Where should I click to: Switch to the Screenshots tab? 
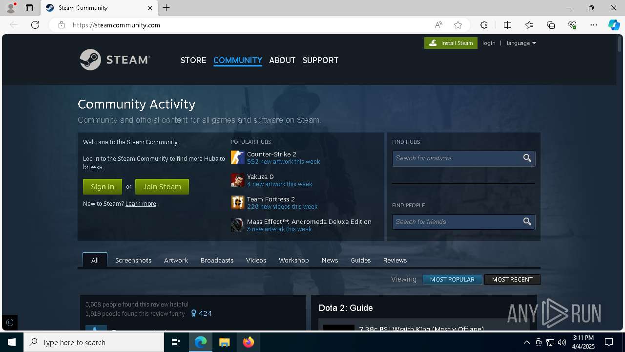pos(133,260)
